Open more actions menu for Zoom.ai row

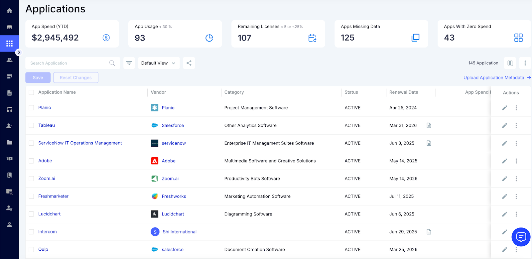516,179
